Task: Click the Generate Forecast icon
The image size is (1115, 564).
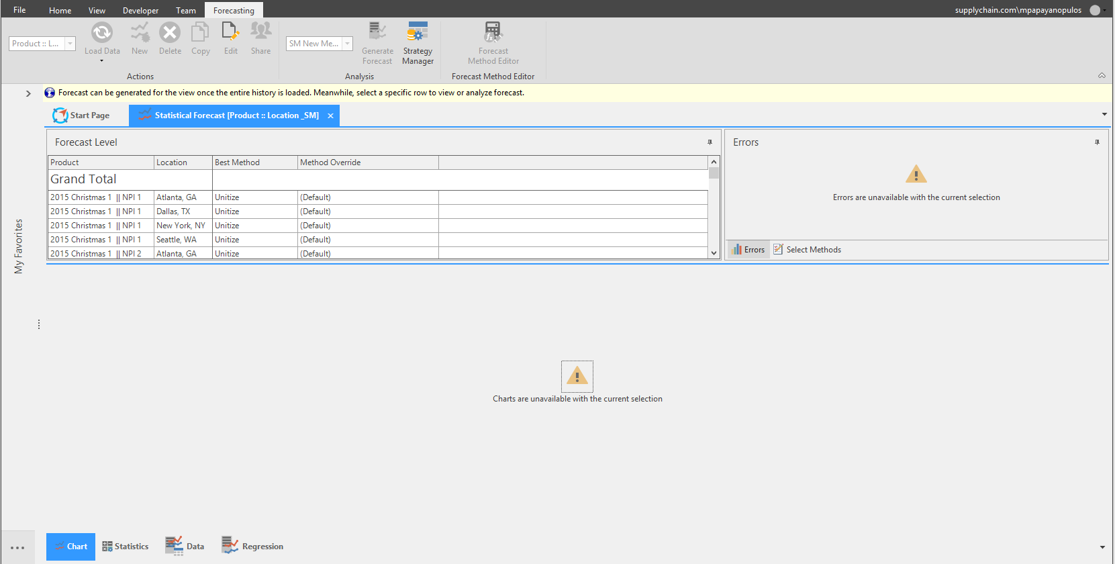Action: click(x=377, y=31)
